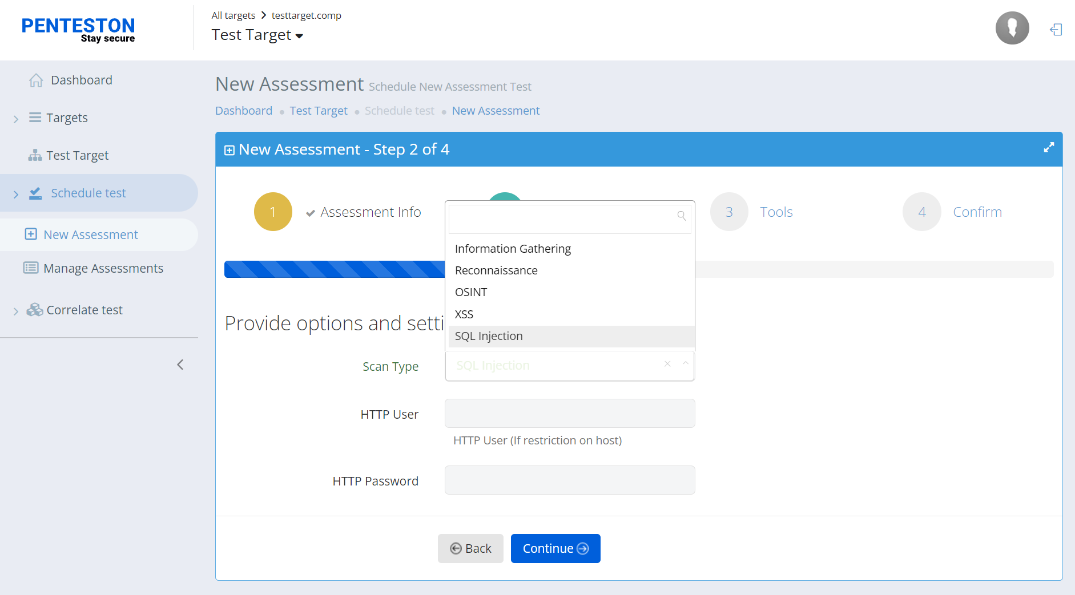Clear Scan Type selection with X

click(x=667, y=364)
